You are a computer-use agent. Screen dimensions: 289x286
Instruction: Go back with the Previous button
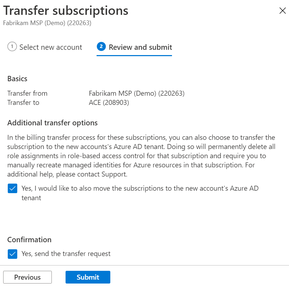click(x=27, y=277)
